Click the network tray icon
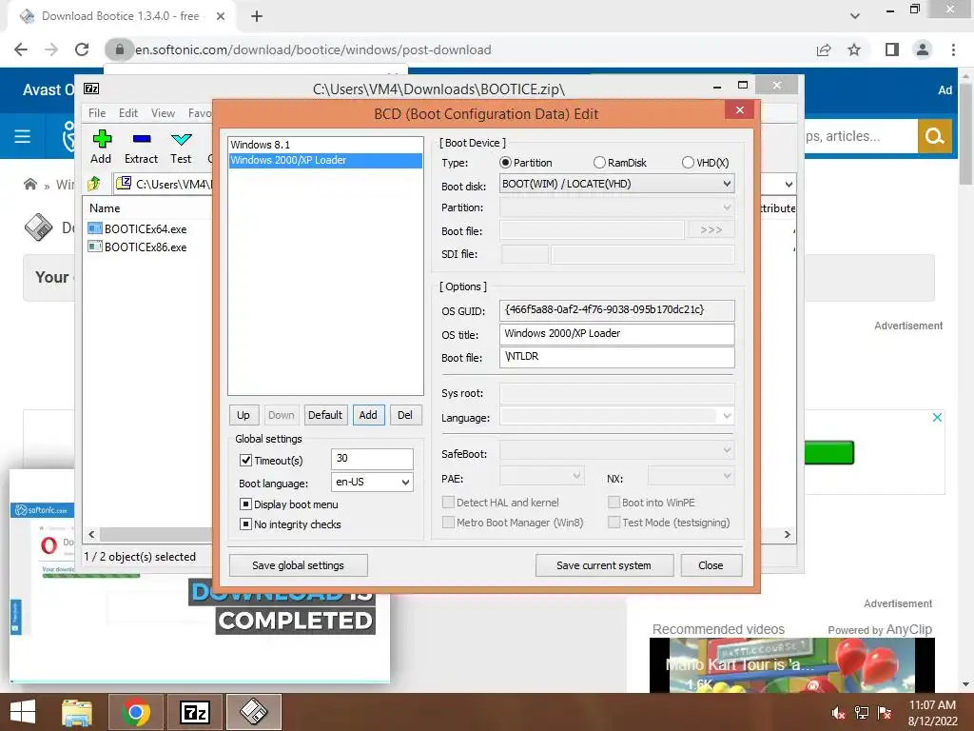The image size is (974, 731). point(862,713)
